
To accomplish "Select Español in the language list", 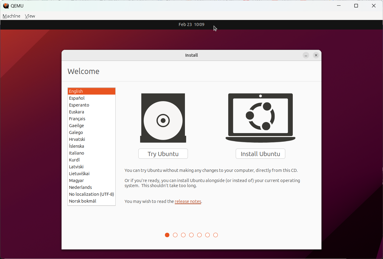I will (x=91, y=98).
